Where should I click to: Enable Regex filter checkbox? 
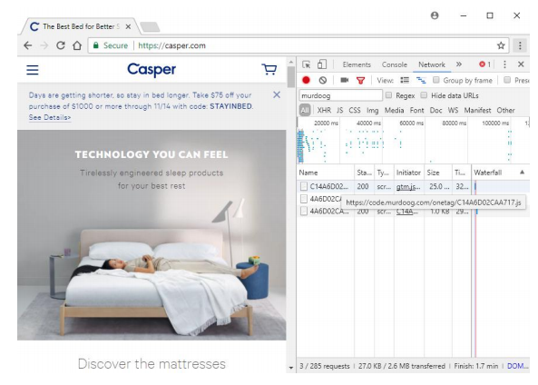coord(388,95)
